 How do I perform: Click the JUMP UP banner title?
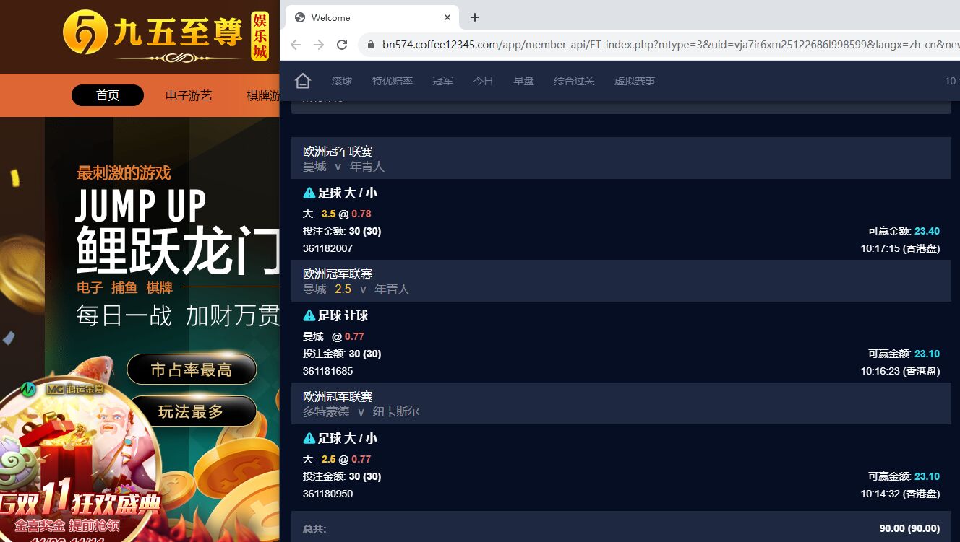(141, 206)
